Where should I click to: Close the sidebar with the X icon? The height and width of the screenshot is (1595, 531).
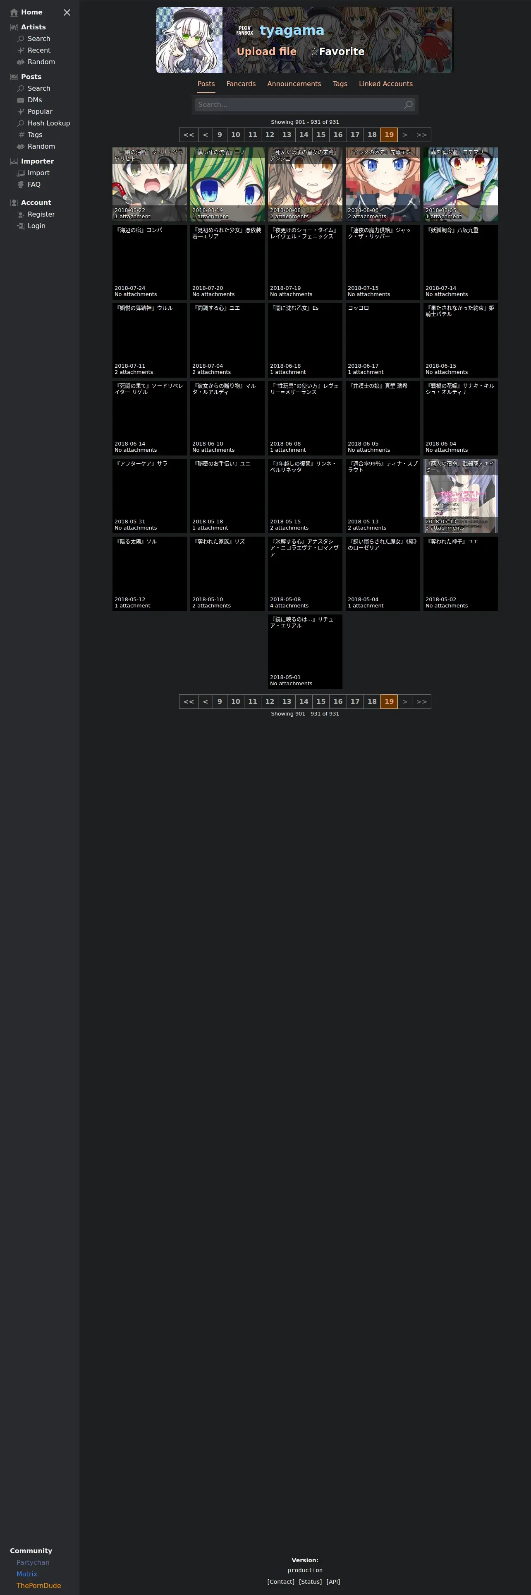click(67, 12)
